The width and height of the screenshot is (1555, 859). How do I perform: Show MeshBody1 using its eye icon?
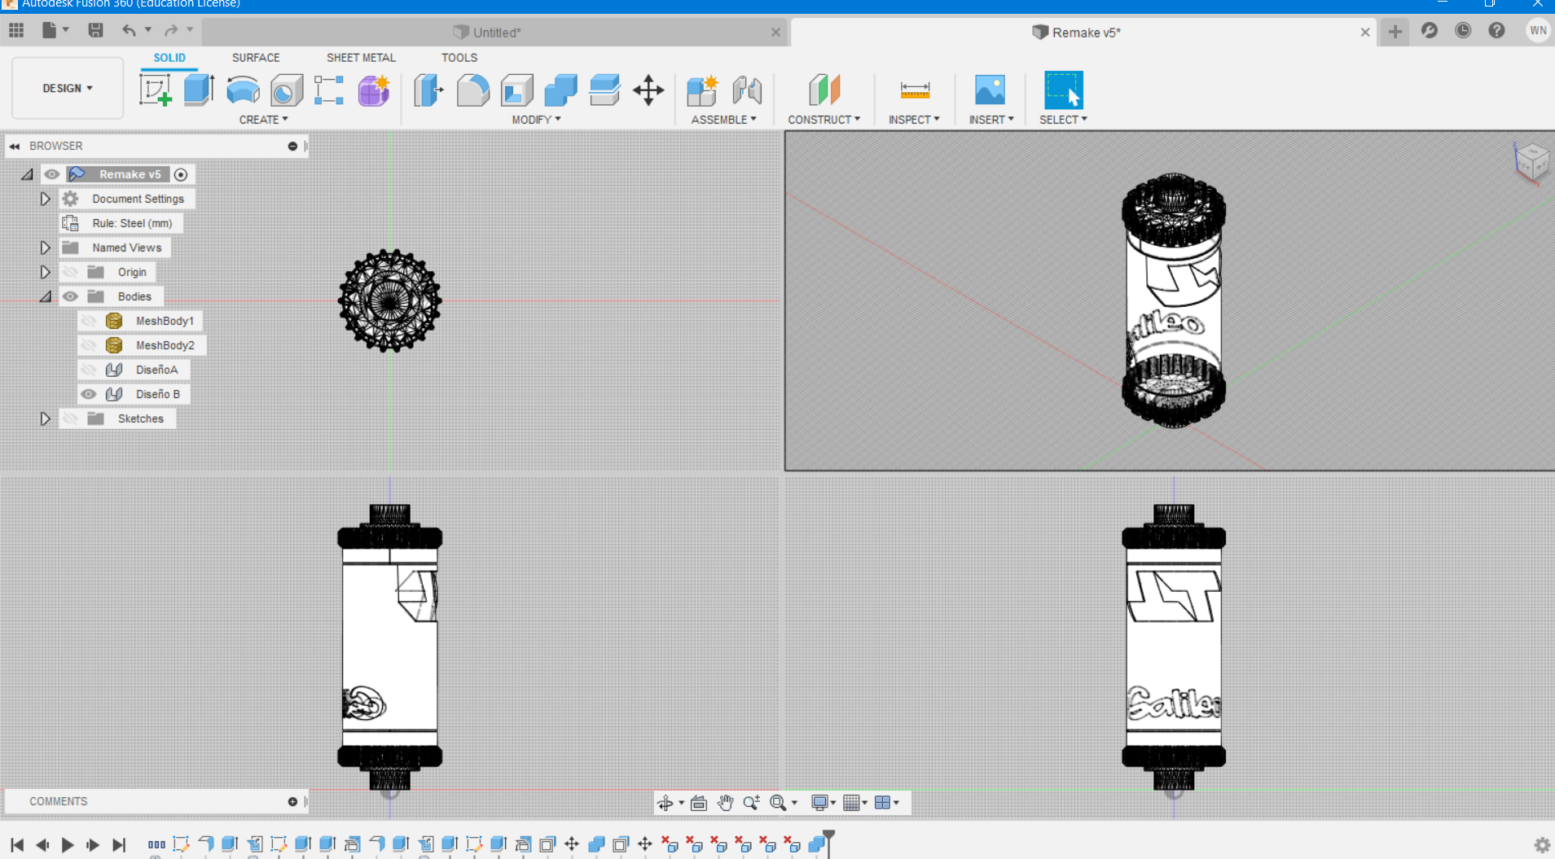89,321
